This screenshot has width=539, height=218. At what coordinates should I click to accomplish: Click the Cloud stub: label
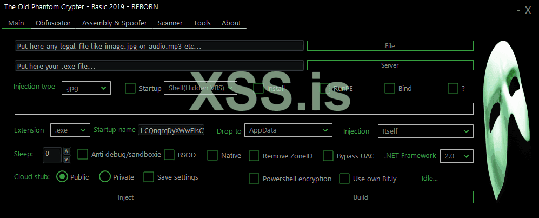tap(32, 177)
